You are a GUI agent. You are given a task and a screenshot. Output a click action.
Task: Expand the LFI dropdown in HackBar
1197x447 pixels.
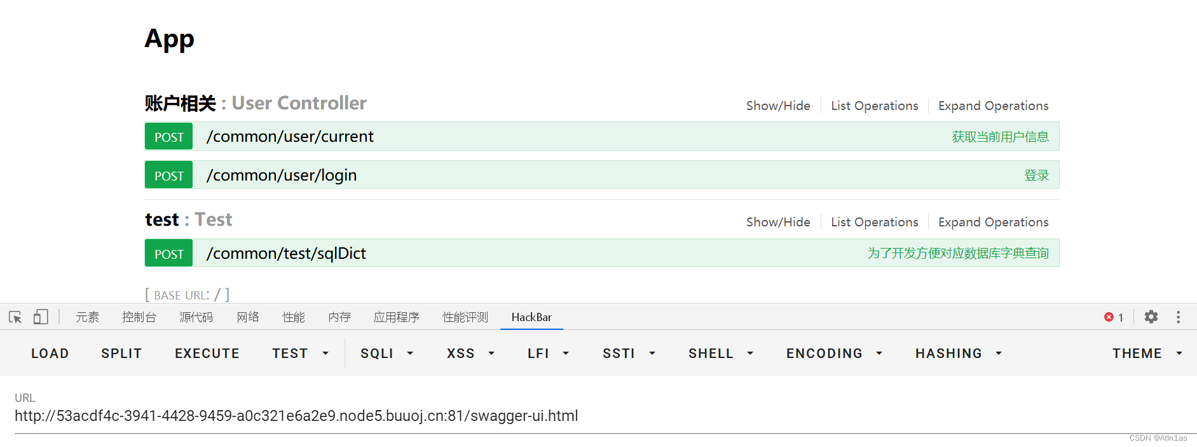547,353
